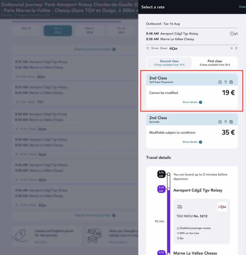Click the rightmost amenity icon on the 35 € fare
This screenshot has width=246, height=255.
pyautogui.click(x=231, y=122)
